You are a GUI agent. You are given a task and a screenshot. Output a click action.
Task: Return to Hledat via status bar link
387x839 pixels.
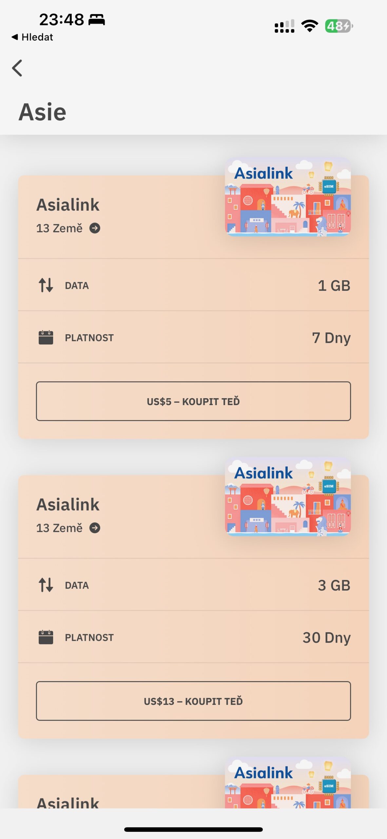click(32, 37)
